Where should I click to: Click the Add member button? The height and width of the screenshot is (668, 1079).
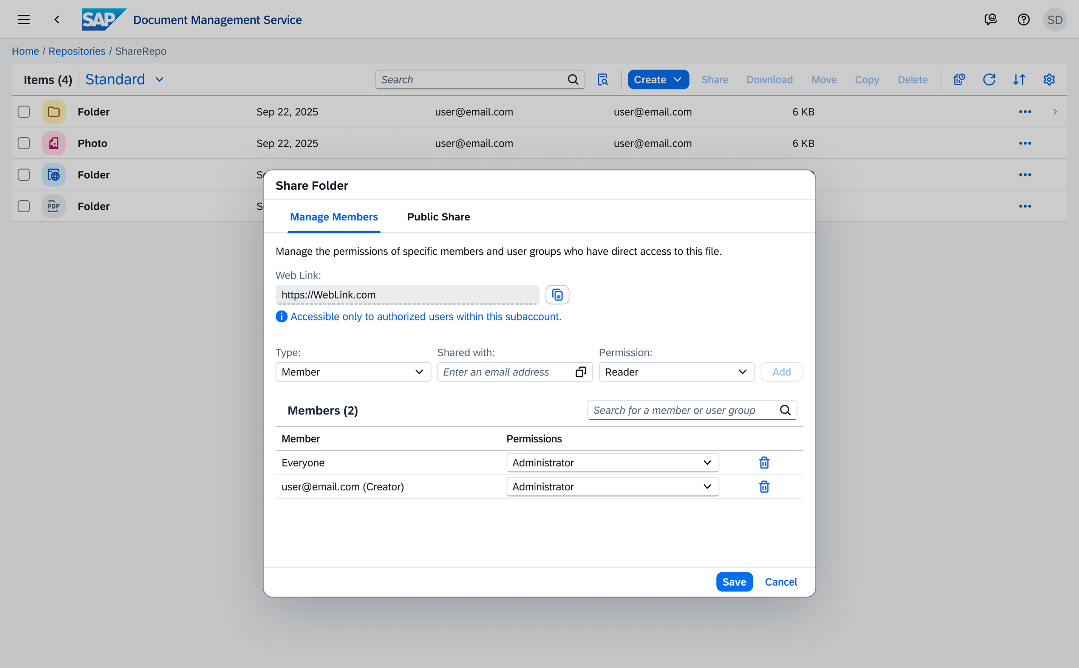(782, 372)
